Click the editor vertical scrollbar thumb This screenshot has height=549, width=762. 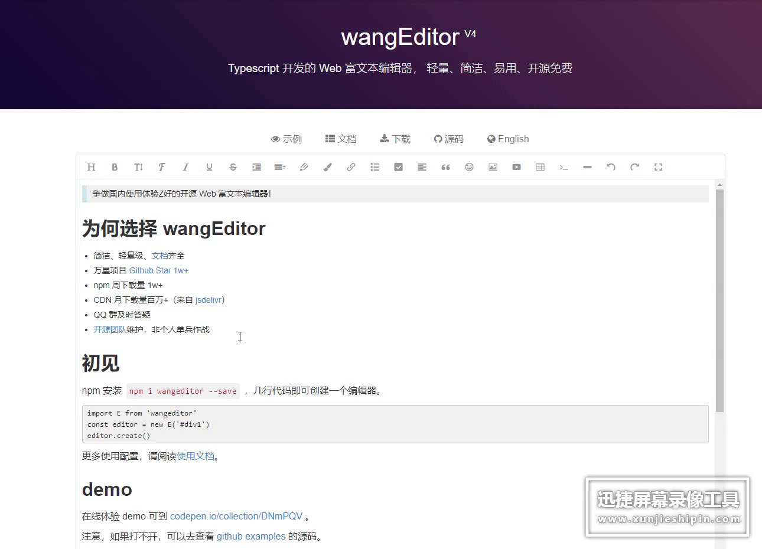(719, 300)
